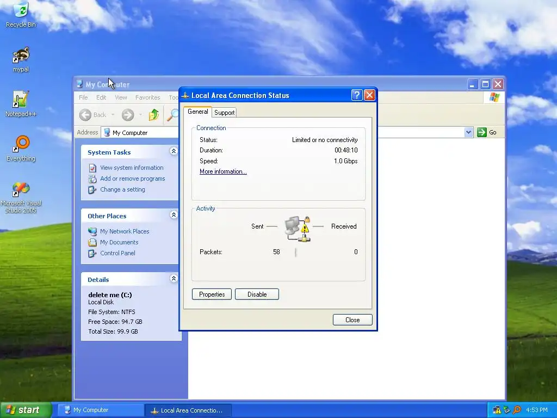Click the 1.0 Gbps speed value
Screen dimensions: 557x418
345,161
